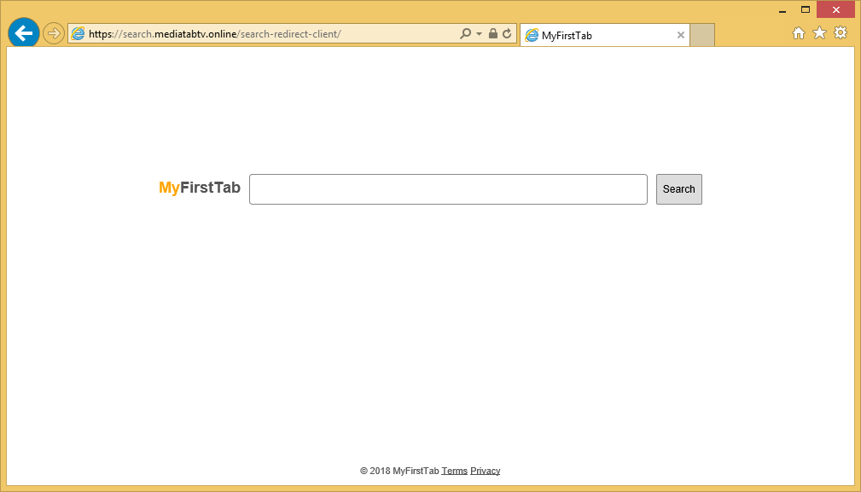Open the Tools gear menu
Viewport: 861px width, 492px height.
tap(841, 33)
